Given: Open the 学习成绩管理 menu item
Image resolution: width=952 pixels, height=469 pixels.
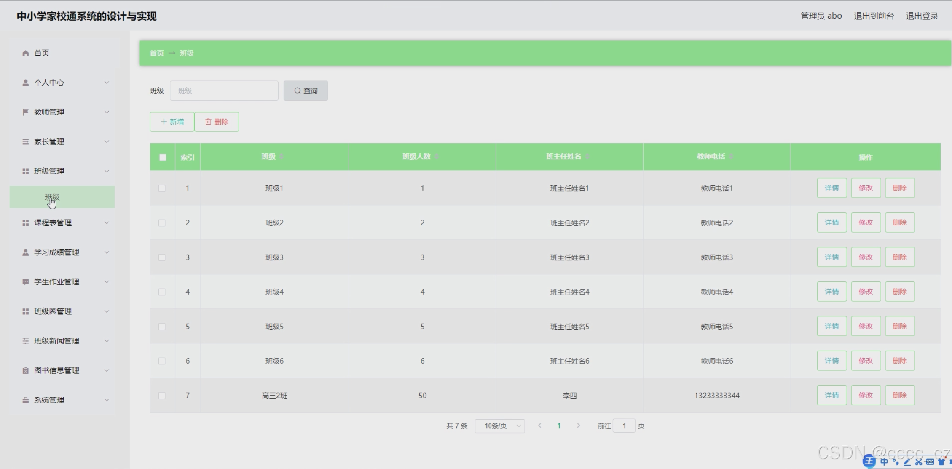Looking at the screenshot, I should (56, 252).
